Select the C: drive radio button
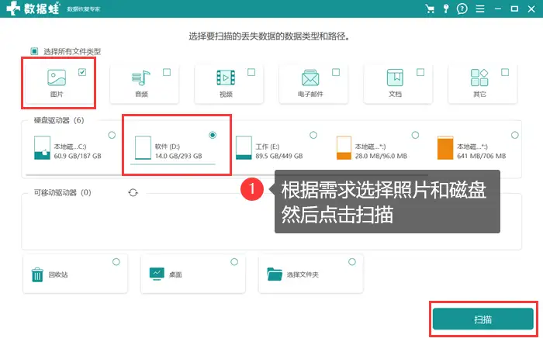543x338 pixels. (112, 135)
